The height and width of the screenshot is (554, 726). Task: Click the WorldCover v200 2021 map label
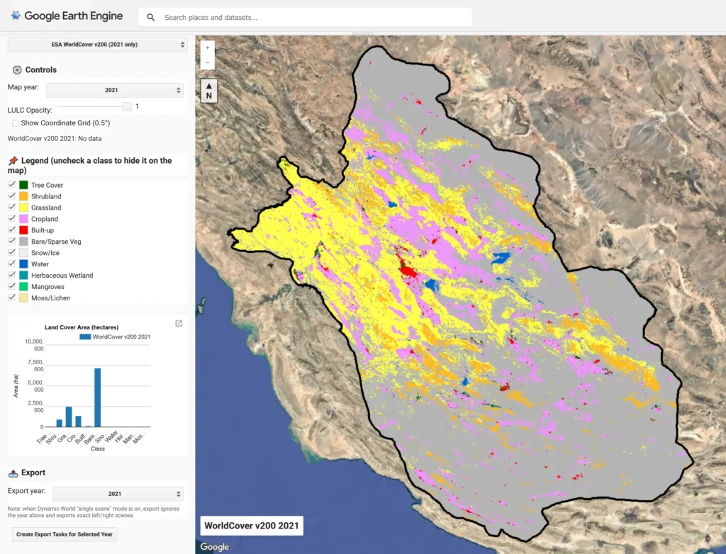[252, 526]
